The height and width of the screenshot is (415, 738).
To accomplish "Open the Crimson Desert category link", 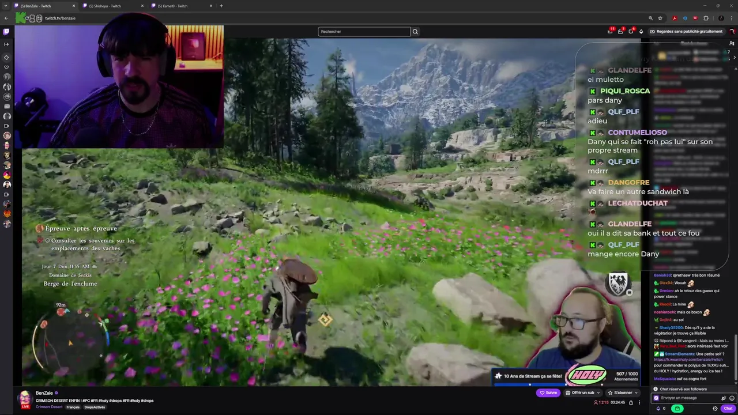I will [49, 407].
